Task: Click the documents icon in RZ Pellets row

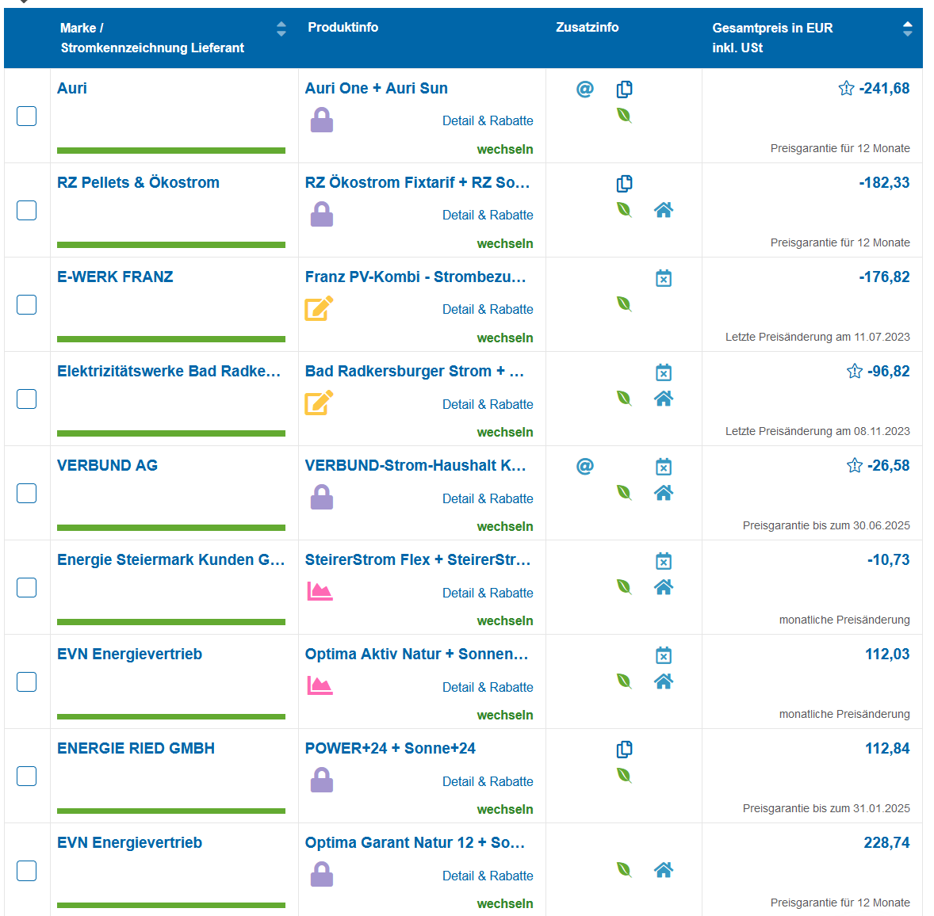Action: [624, 183]
